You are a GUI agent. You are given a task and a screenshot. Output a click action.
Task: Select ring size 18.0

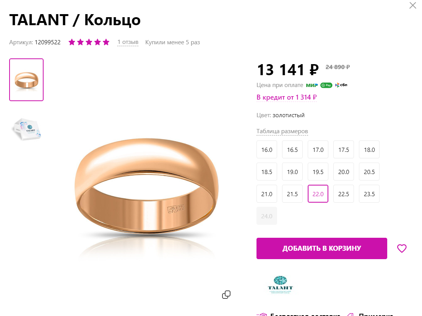[369, 149]
